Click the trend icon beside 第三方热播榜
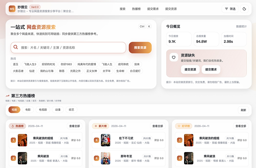Image resolution: width=256 pixels, height=168 pixels. (x=7, y=96)
